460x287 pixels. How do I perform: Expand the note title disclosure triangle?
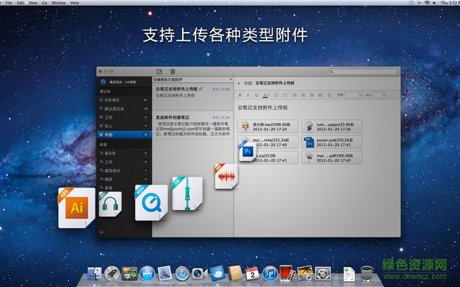[239, 83]
